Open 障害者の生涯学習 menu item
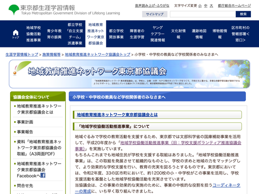259x194 pixels. point(137,34)
